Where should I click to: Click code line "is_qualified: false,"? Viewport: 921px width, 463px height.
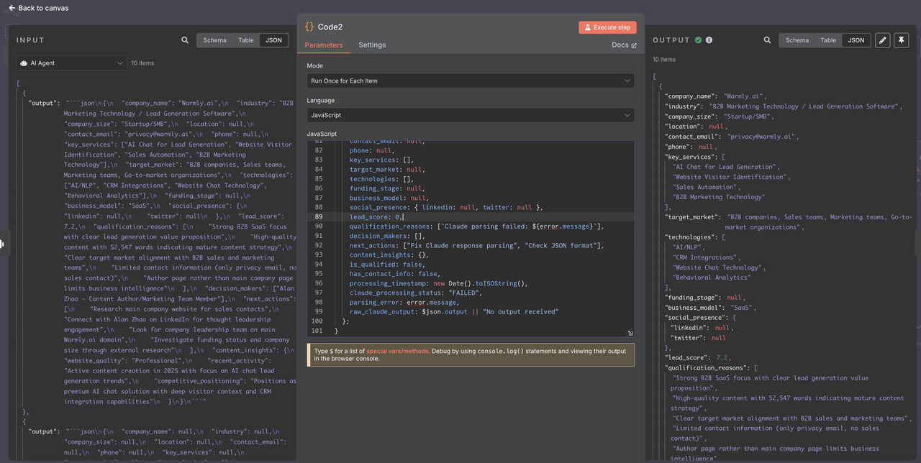click(x=386, y=264)
